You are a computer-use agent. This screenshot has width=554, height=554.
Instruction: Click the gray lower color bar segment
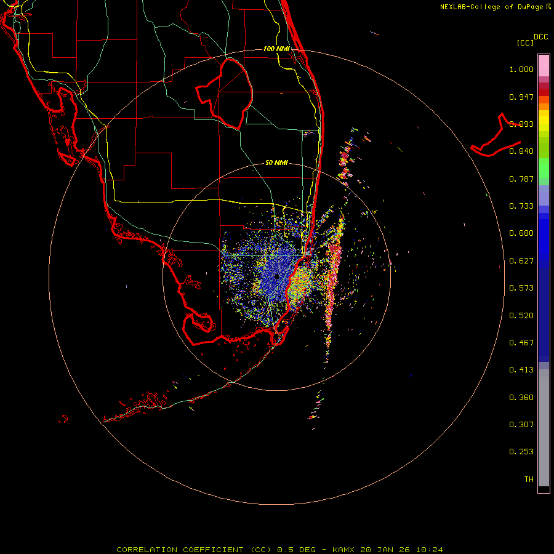coord(544,428)
